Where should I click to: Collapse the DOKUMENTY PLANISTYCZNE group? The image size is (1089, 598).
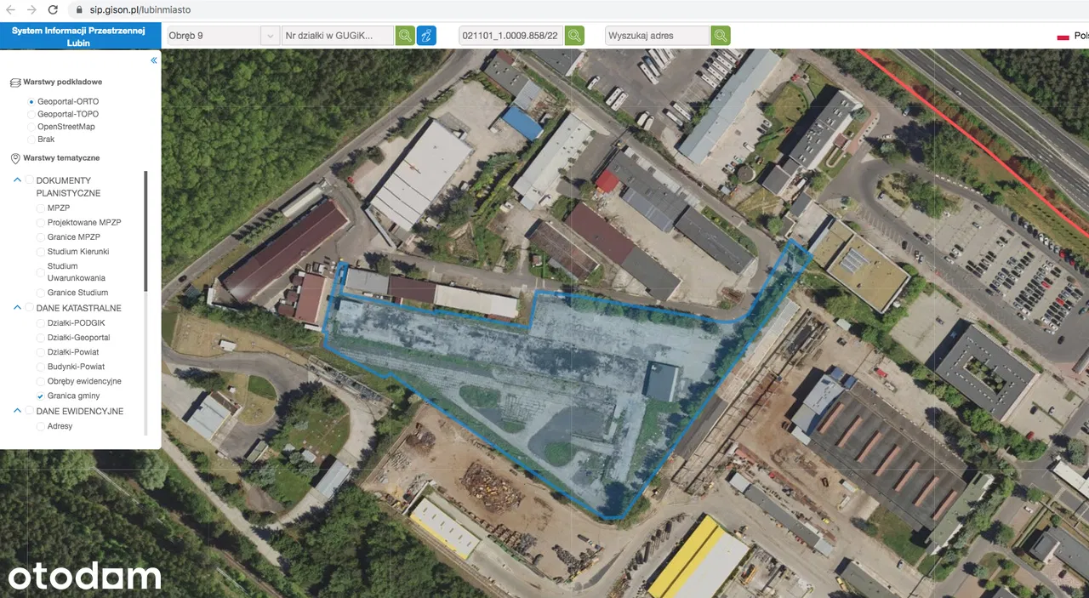[x=17, y=180]
